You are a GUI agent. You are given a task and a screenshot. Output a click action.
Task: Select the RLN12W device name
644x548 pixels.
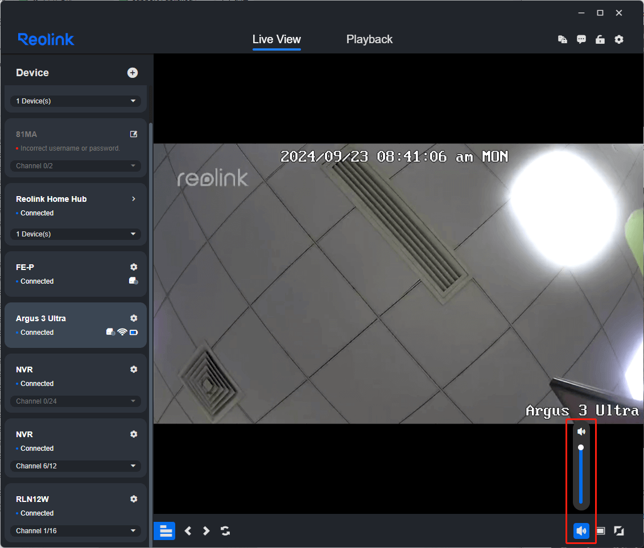tap(32, 499)
